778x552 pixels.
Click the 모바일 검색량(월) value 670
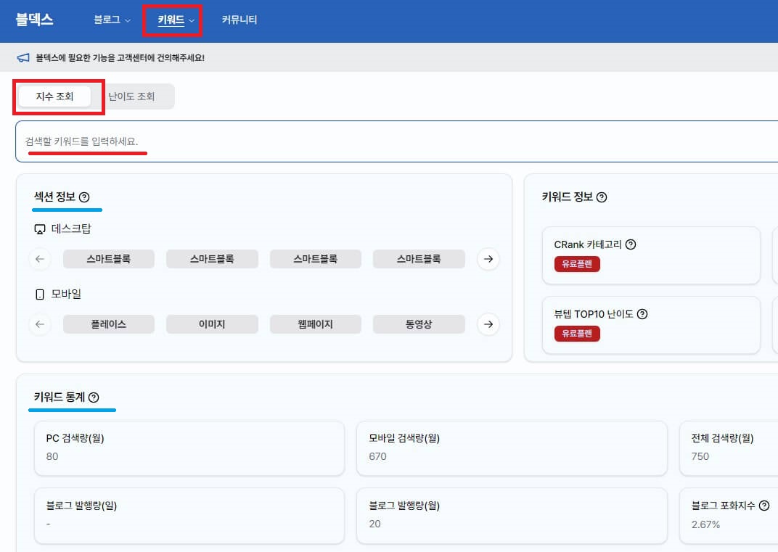[x=377, y=456]
